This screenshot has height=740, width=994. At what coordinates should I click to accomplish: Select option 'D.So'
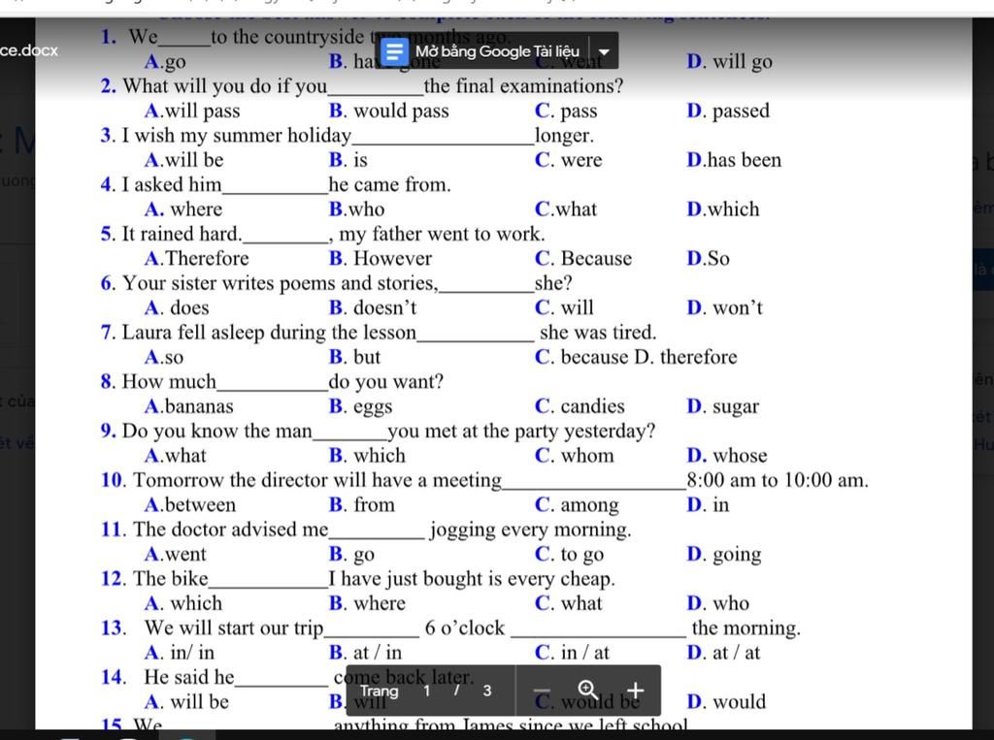click(x=708, y=259)
